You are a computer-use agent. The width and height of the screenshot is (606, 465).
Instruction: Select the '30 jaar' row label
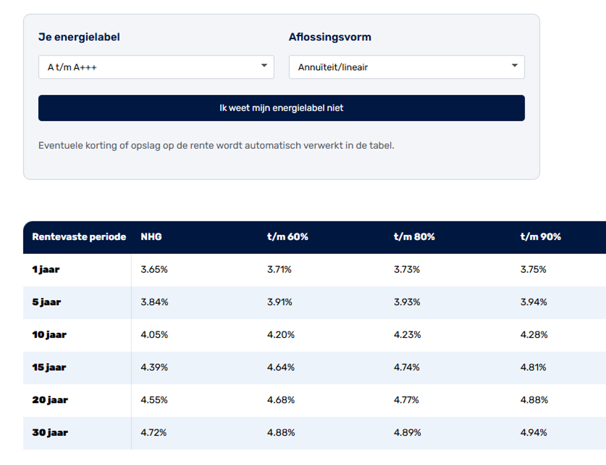click(49, 433)
